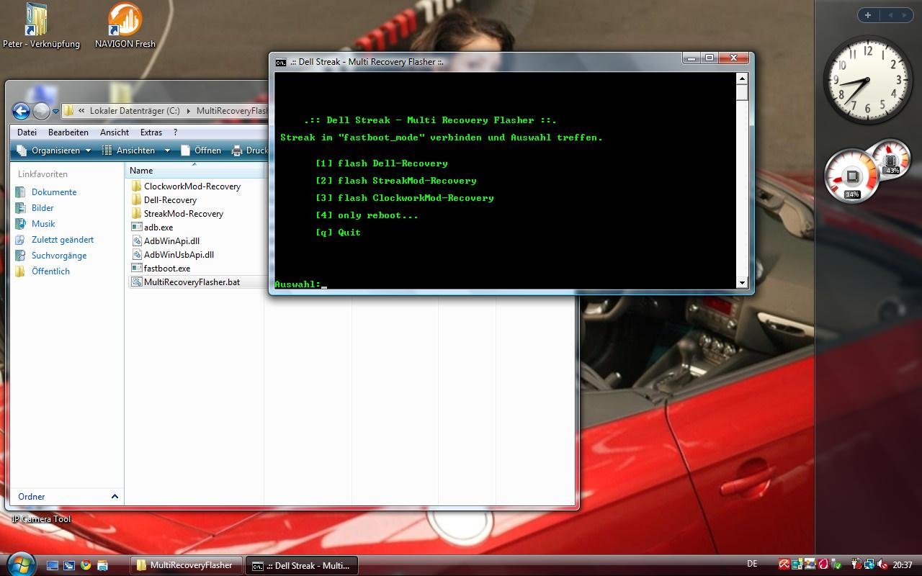Viewport: 922px width, 576px height.
Task: Open the Datei menu
Action: pos(27,132)
